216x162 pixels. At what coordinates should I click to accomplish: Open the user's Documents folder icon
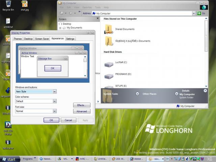pyautogui.click(x=109, y=41)
